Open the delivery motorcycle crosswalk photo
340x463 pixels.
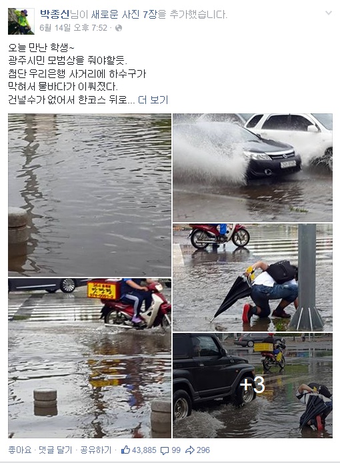point(89,358)
